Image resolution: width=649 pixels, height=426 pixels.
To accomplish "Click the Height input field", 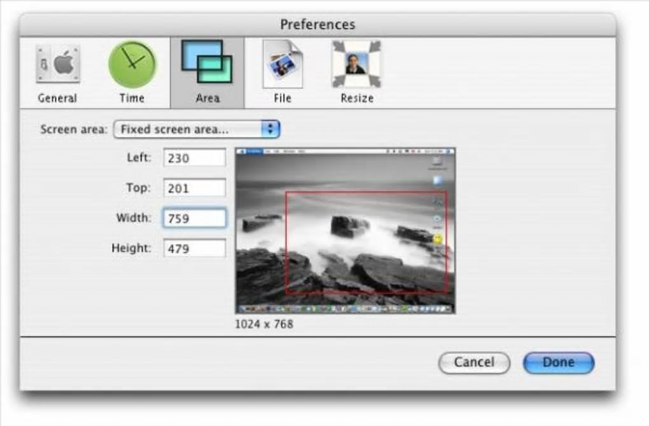I will pos(195,248).
